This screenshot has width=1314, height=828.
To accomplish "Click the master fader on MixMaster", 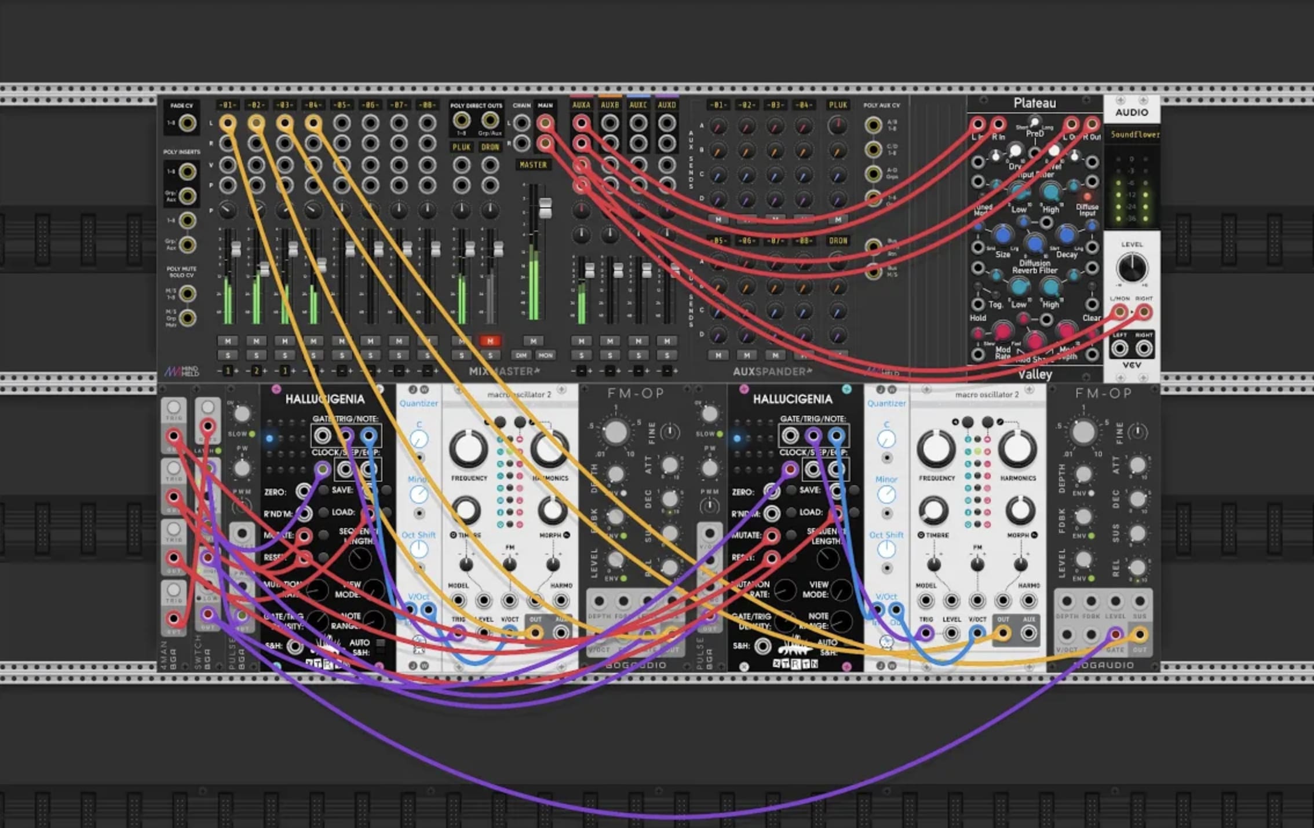I will pyautogui.click(x=545, y=208).
